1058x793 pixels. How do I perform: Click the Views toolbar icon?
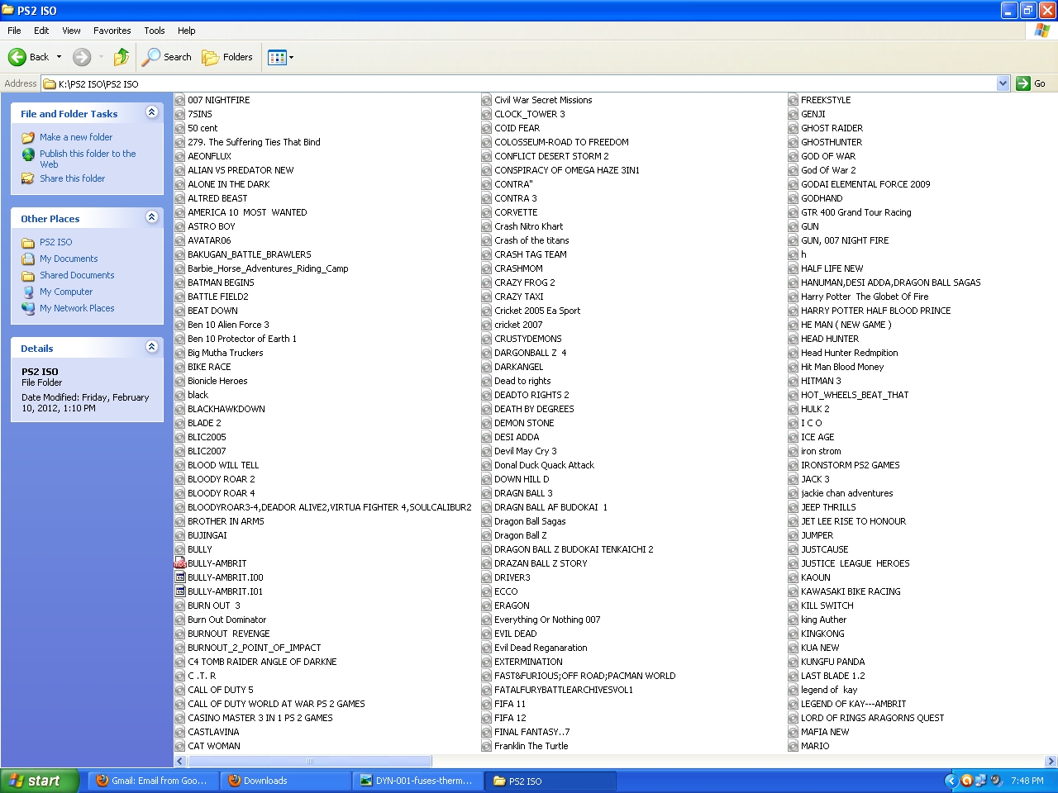click(277, 57)
